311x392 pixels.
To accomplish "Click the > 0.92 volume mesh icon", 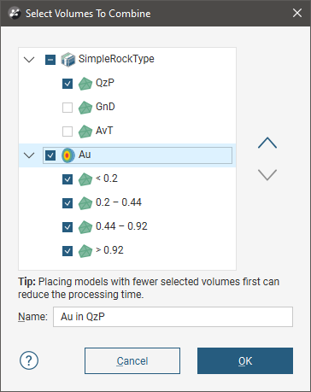I will tap(85, 251).
